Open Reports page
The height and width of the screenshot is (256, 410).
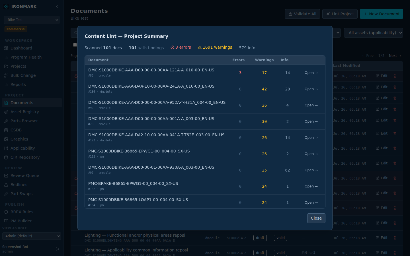click(x=32, y=84)
